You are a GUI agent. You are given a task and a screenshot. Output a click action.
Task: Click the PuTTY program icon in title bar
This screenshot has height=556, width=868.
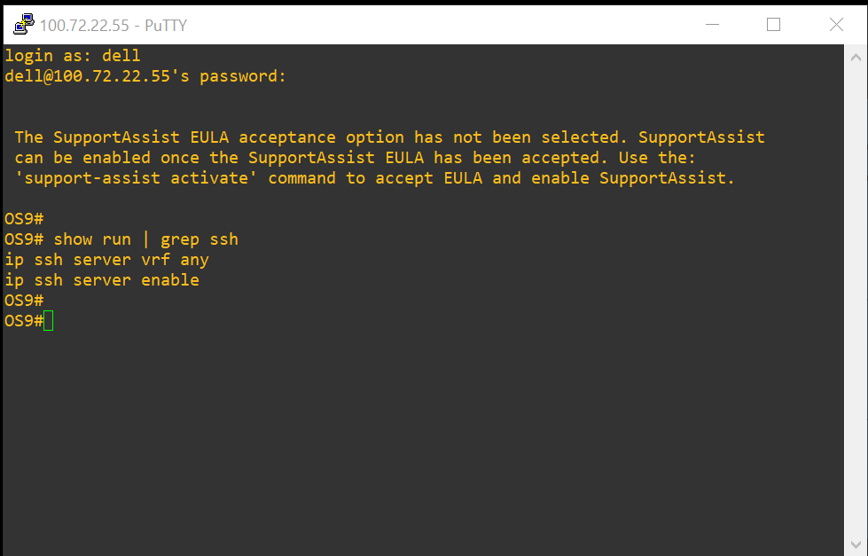[22, 24]
